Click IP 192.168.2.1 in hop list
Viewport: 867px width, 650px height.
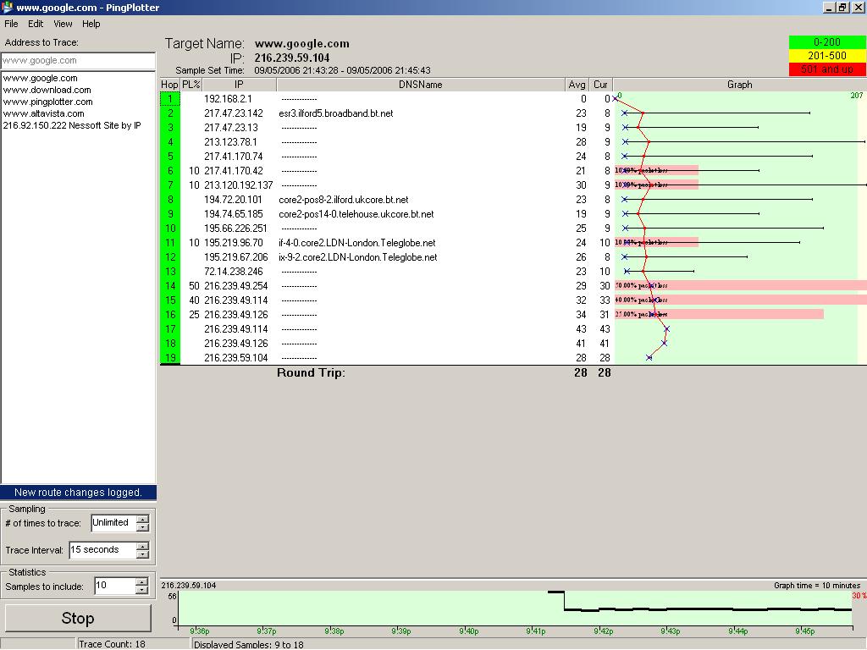228,99
